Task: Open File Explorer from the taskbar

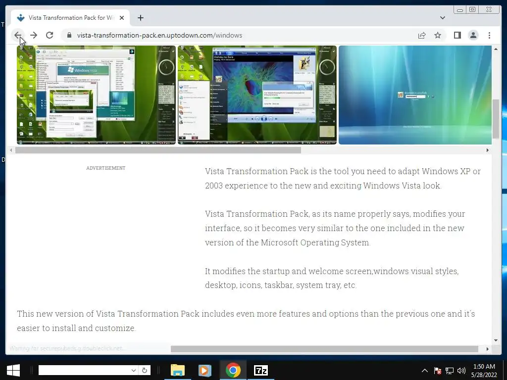Action: coord(178,370)
